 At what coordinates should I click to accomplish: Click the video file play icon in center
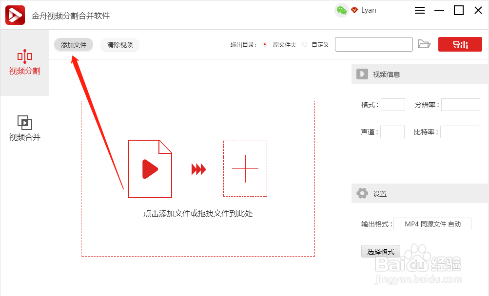coord(149,169)
